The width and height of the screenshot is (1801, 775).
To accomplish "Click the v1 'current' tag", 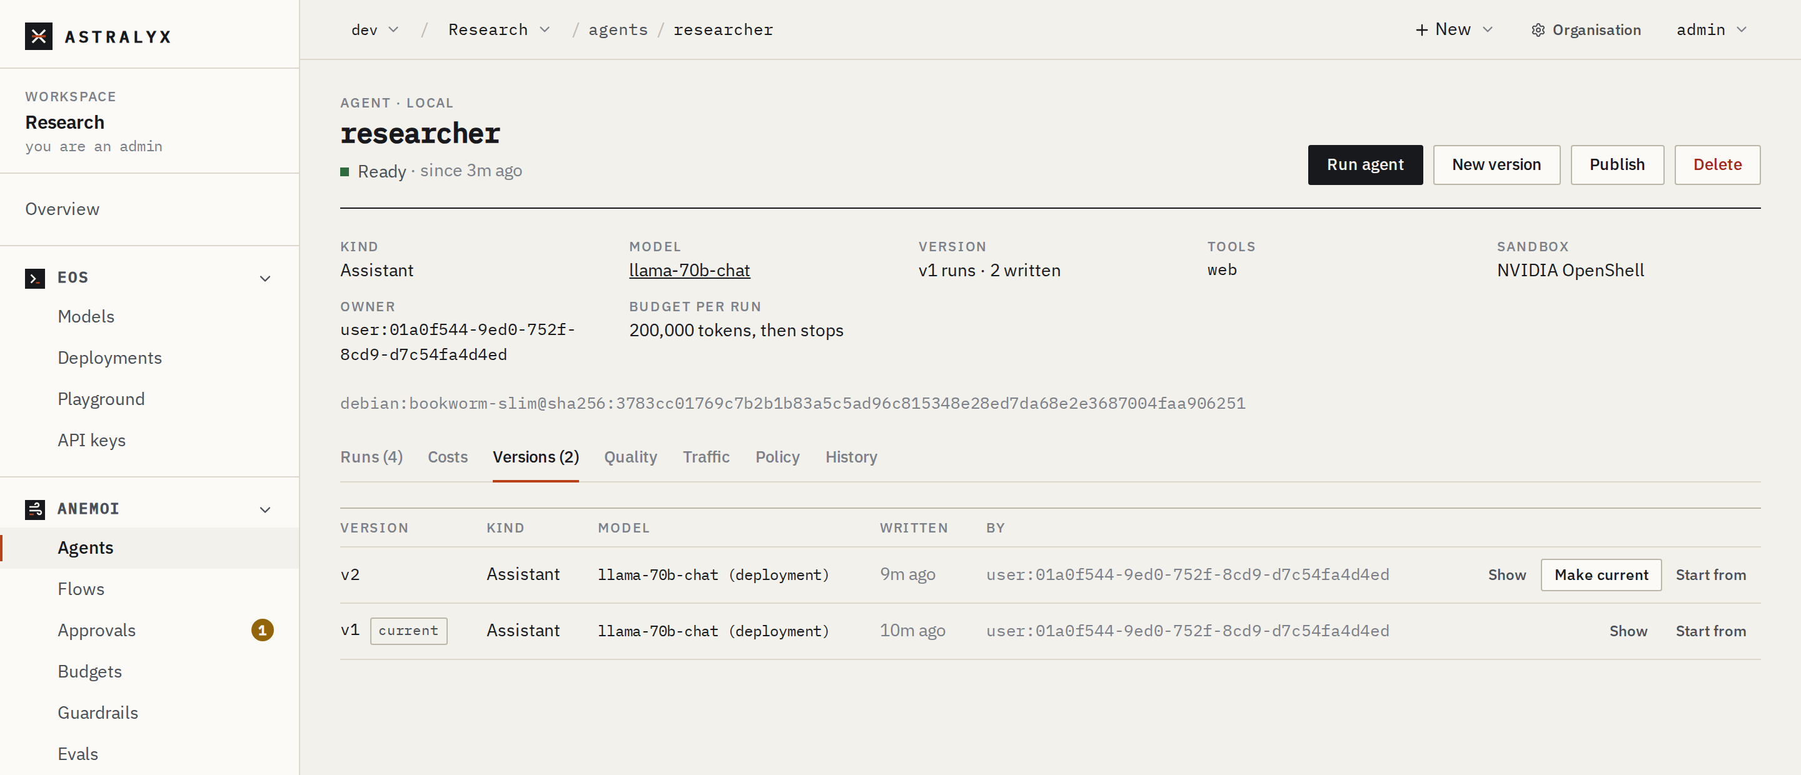I will click(x=408, y=631).
